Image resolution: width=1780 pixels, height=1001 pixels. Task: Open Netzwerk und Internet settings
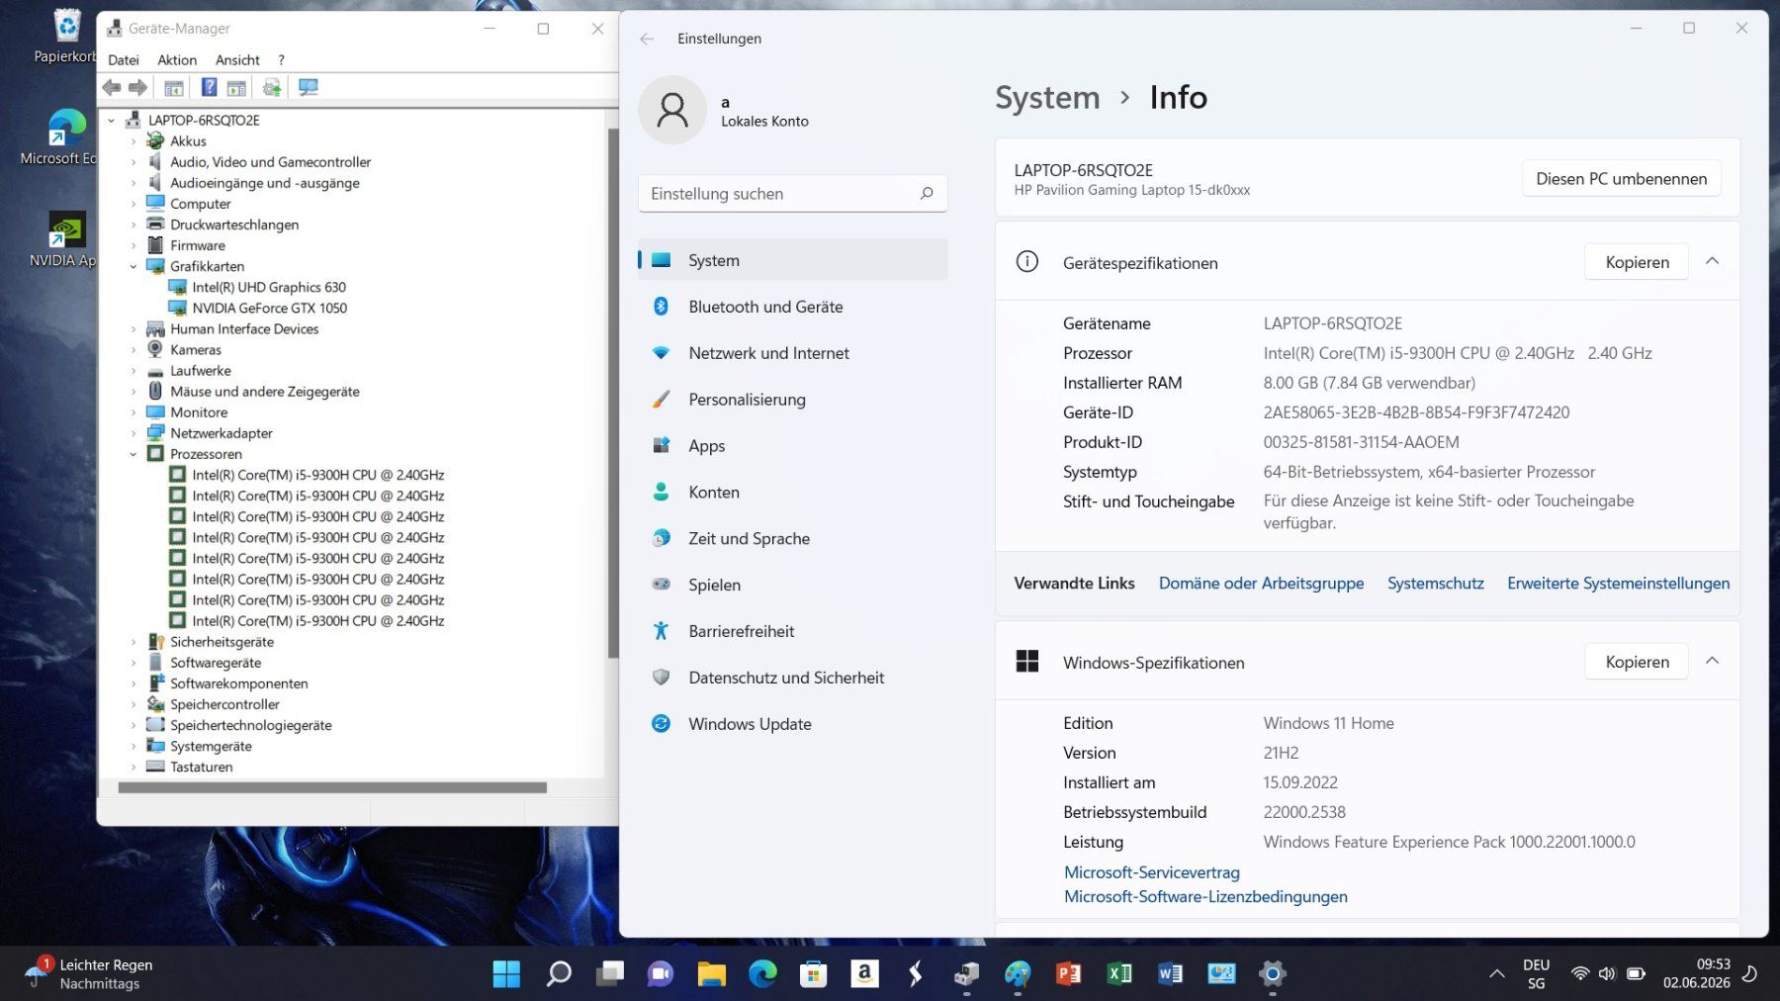tap(792, 353)
